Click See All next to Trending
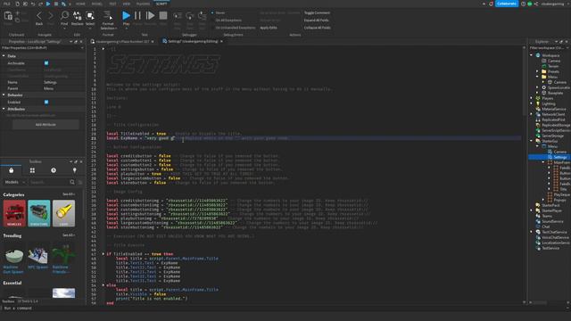 click(69, 235)
